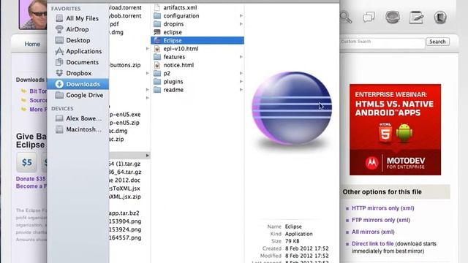Click arrow of highlighted folder in Downloads column
468x263 pixels.
click(x=147, y=156)
